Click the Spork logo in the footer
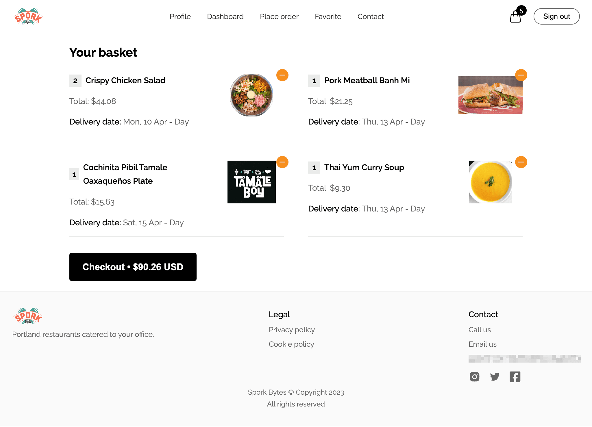Screen dimensions: 592x427 28,316
